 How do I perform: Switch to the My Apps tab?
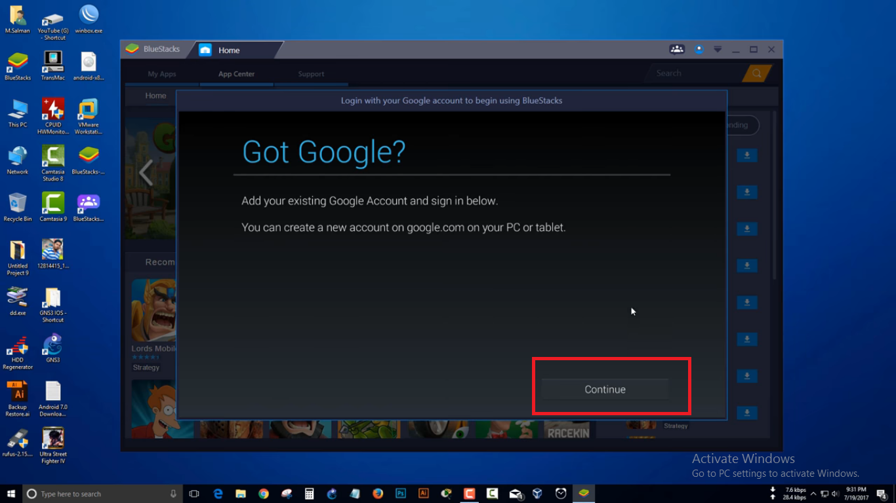pyautogui.click(x=162, y=74)
